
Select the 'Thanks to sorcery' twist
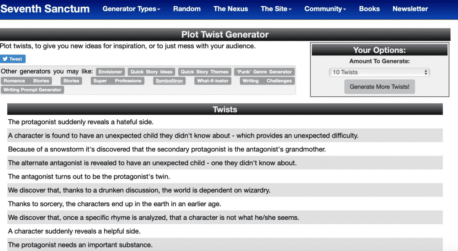225,204
